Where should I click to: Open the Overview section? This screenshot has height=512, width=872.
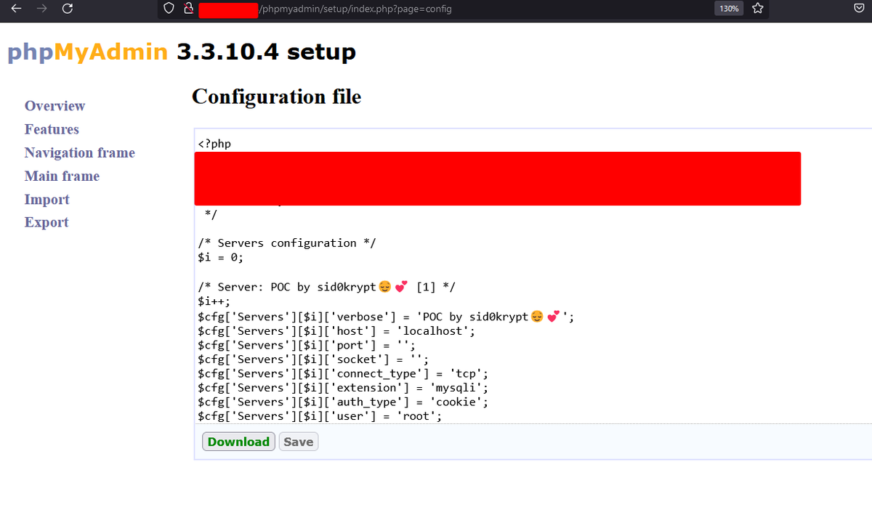54,106
